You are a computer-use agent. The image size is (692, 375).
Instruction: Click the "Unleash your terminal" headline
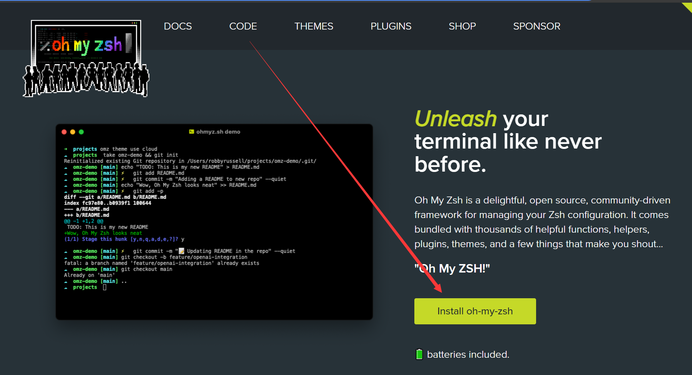(508, 141)
